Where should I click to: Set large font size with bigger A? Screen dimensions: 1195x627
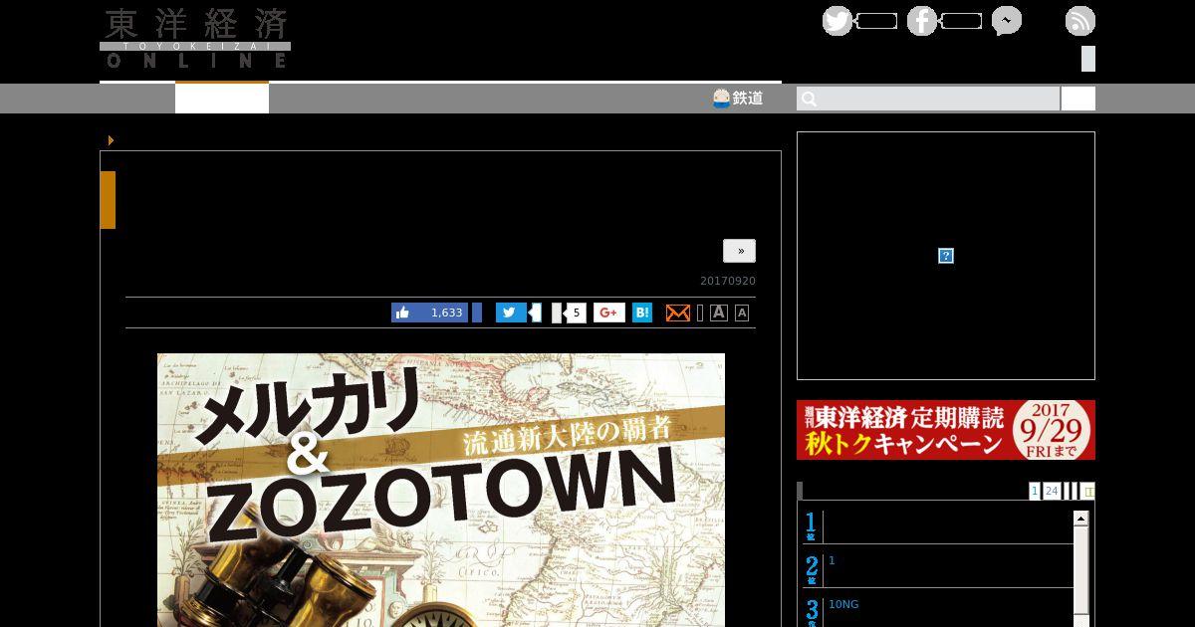(x=718, y=313)
